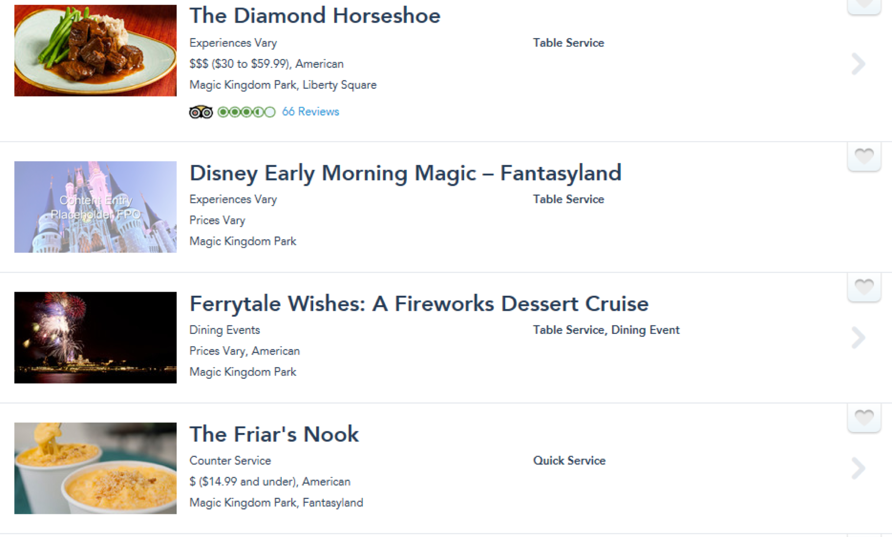Click the Table Service label for Diamond Horseshoe
Viewport: 892px width, 537px height.
pyautogui.click(x=568, y=43)
